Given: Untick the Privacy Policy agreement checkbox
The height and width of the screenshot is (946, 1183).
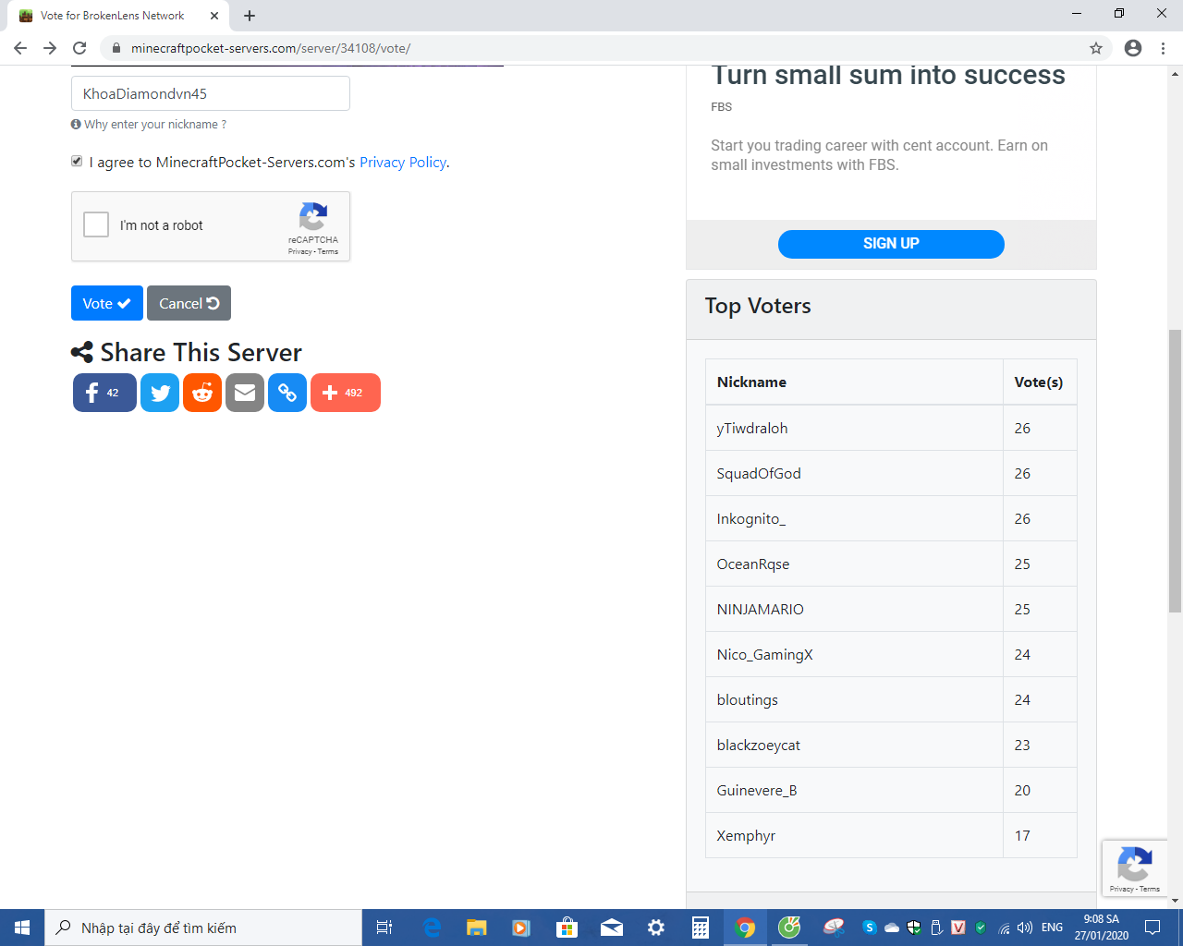Looking at the screenshot, I should click(x=77, y=161).
